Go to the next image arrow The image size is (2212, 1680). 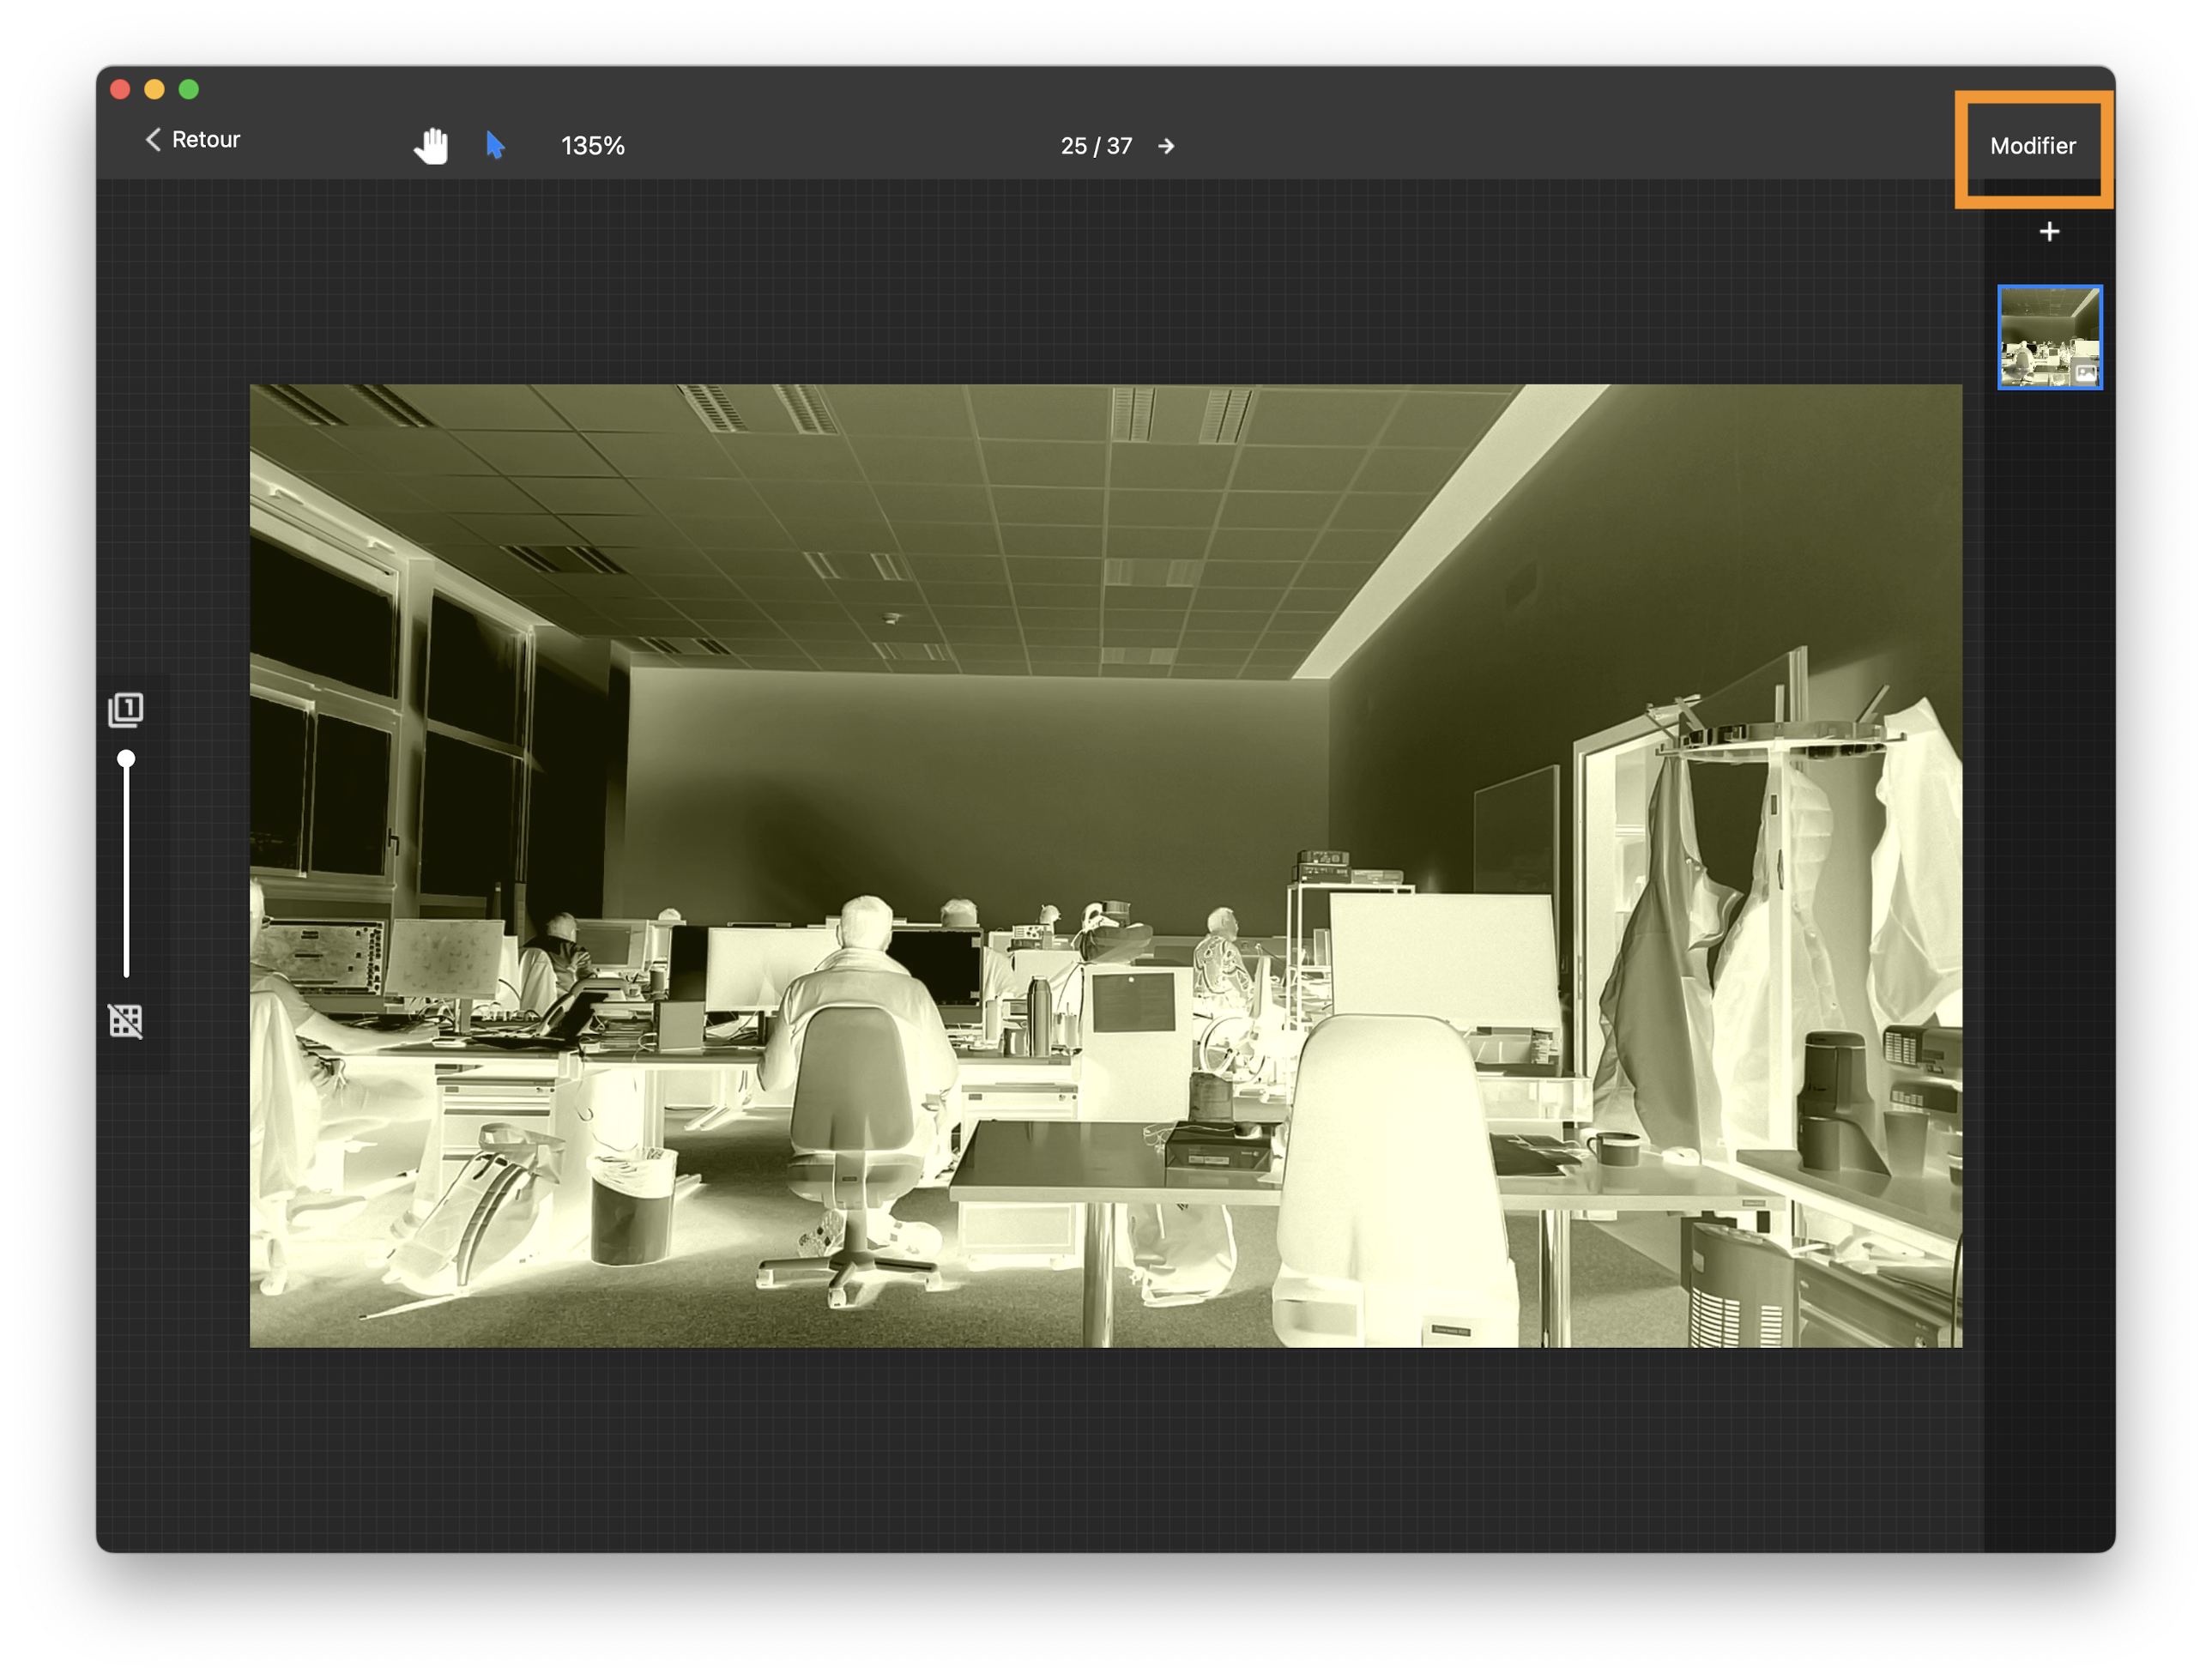click(x=1166, y=146)
